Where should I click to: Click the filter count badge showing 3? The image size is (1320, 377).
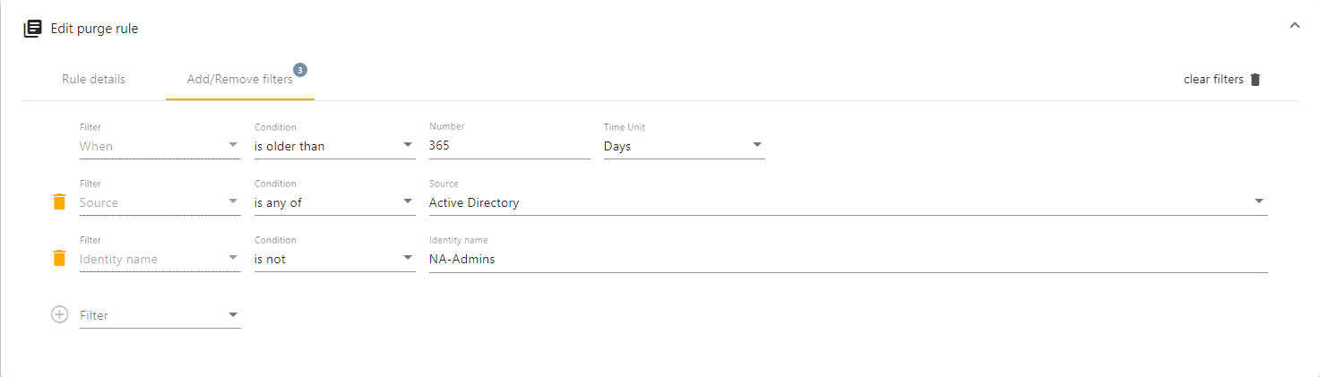(x=300, y=70)
